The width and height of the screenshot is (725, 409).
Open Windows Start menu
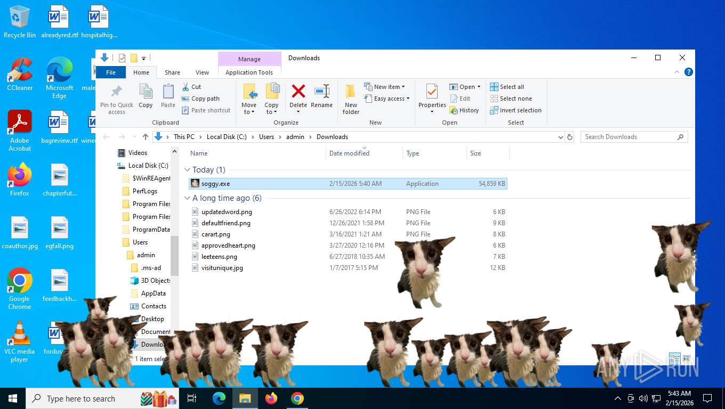pyautogui.click(x=13, y=398)
